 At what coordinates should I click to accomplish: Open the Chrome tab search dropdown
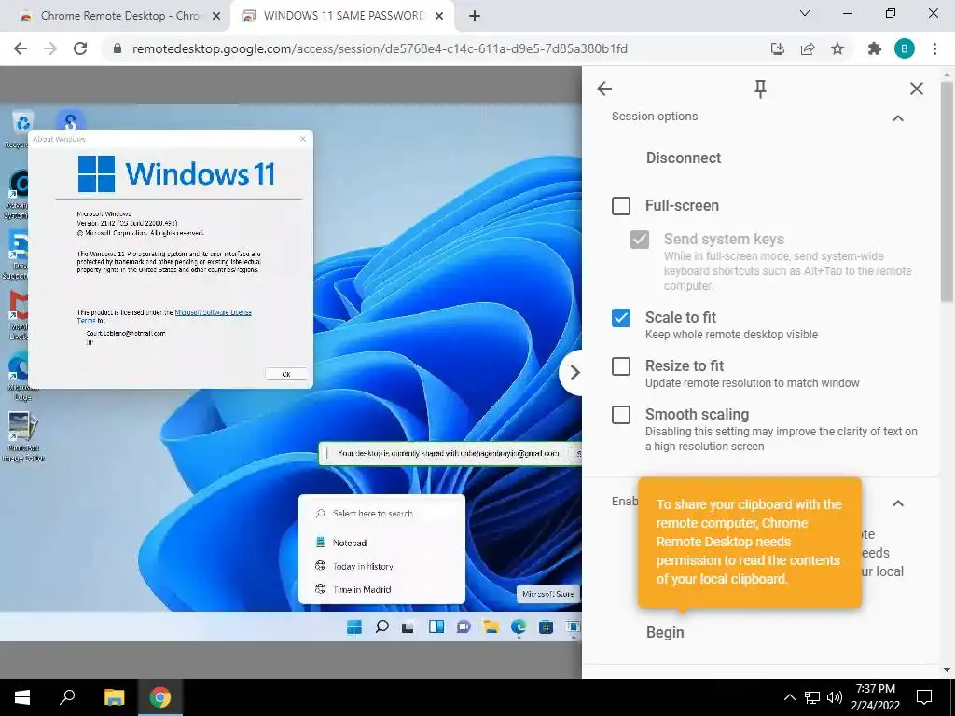click(805, 13)
